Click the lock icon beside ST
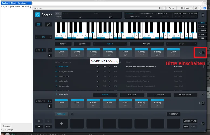This screenshot has width=210, height=135. click(x=50, y=50)
